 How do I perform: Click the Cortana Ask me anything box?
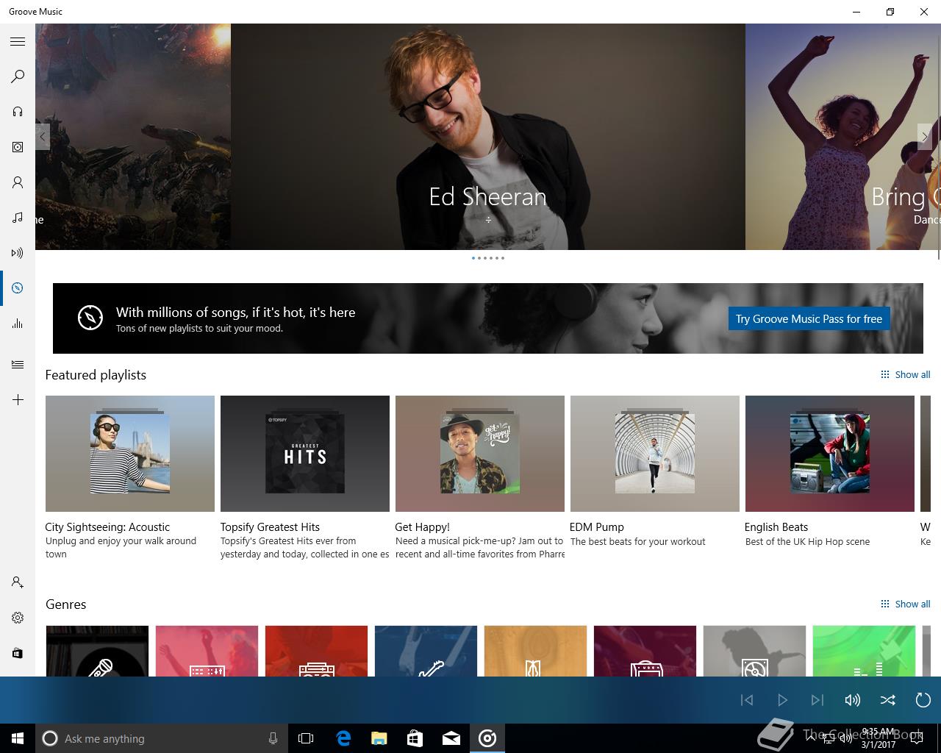point(161,738)
